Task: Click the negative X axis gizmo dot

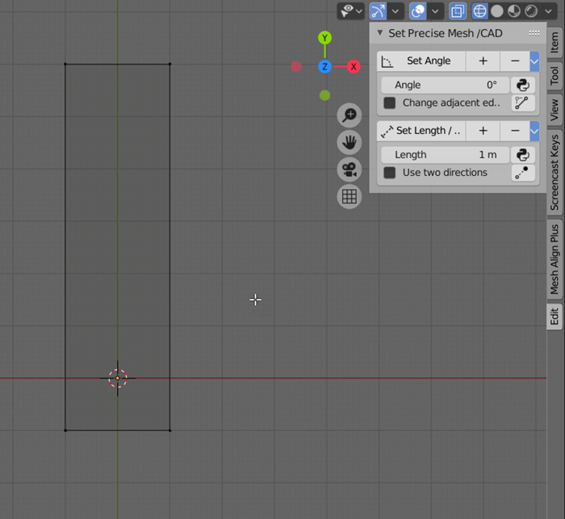Action: click(x=296, y=67)
